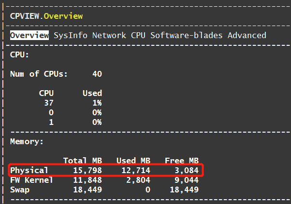This screenshot has width=291, height=204.
Task: Click the 1% used value
Action: click(97, 103)
